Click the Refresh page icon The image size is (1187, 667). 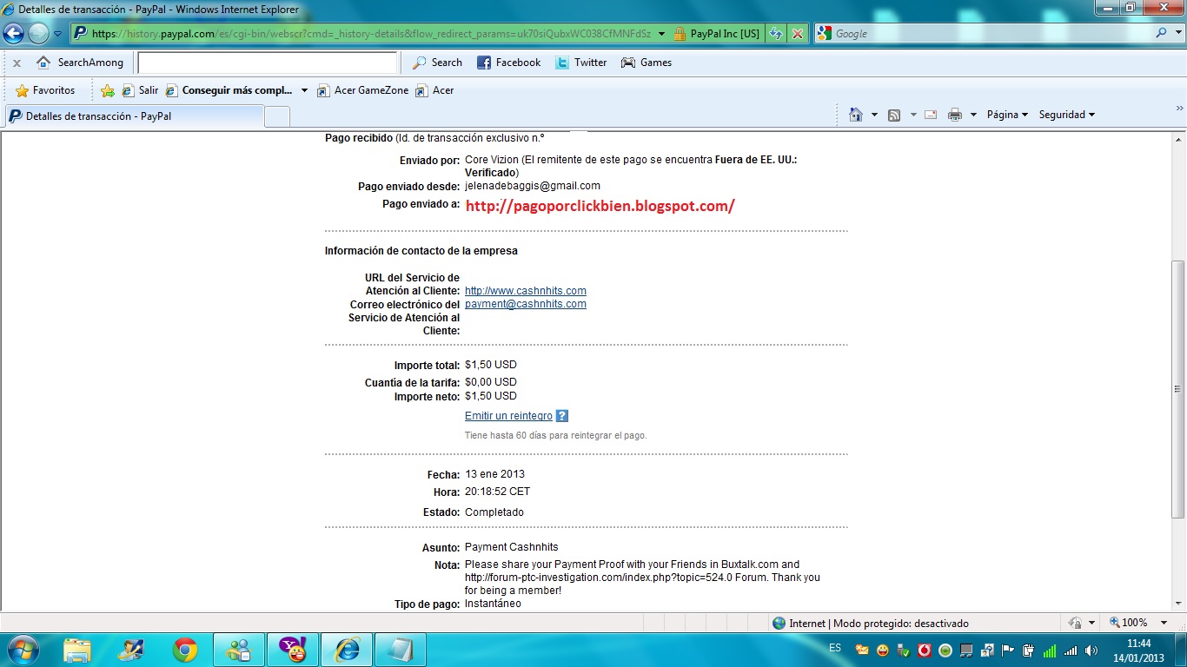776,34
